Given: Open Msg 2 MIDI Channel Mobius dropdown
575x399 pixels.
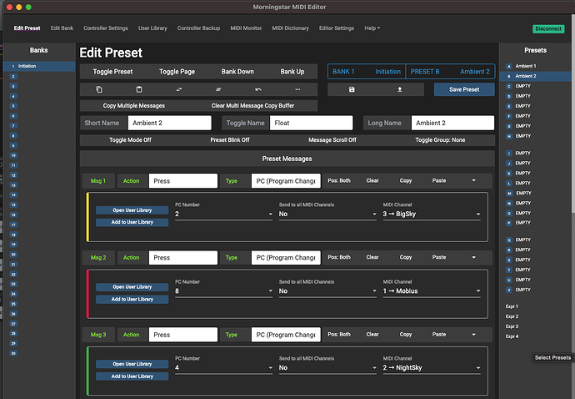Looking at the screenshot, I should pos(432,291).
